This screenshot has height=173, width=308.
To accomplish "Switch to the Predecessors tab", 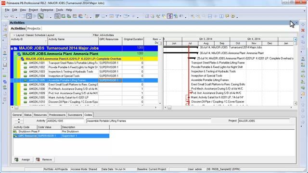I will pos(57,115).
